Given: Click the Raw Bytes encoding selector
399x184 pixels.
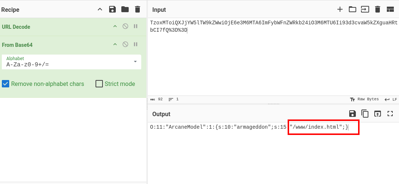Looking at the screenshot, I should tap(364, 100).
